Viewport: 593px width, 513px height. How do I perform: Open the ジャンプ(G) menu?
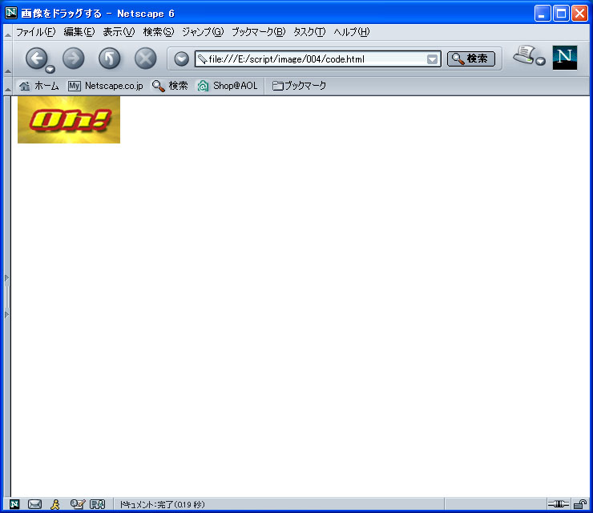point(203,32)
